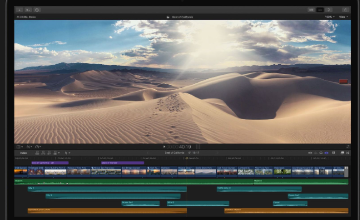
Task: Toggle audio skimming waveform icon
Action: tap(315, 153)
